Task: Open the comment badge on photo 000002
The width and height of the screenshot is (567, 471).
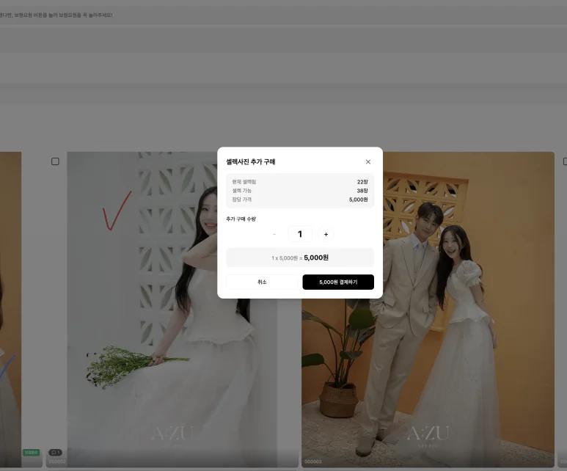Action: pos(55,453)
